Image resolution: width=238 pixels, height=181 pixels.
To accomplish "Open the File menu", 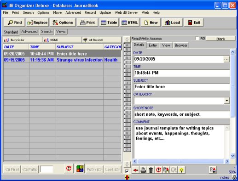I will pos(6,12).
